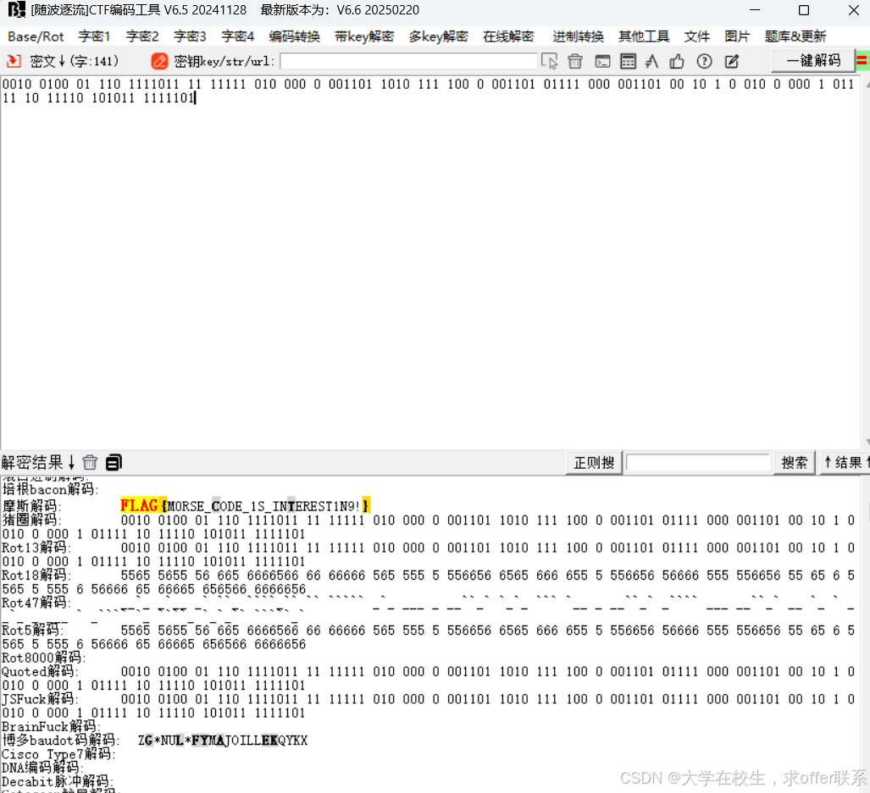Screen dimensions: 870x793
Task: Click the Rot18解码 label
Action: (36, 575)
